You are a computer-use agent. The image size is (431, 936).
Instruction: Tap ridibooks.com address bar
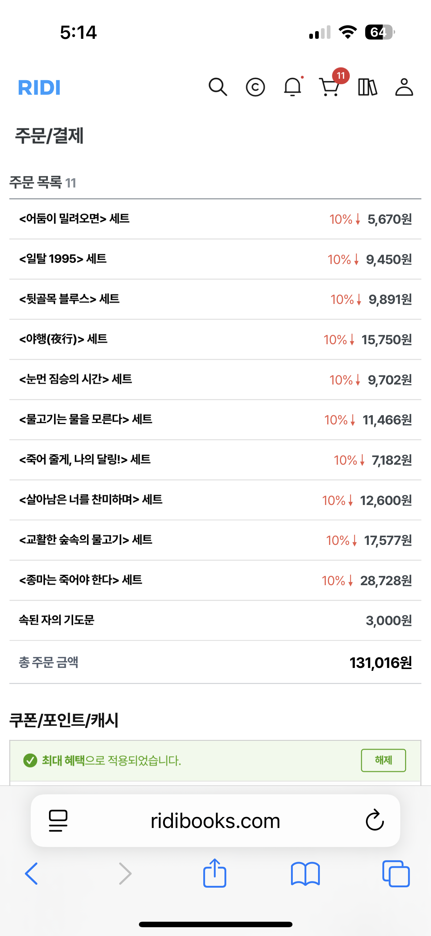coord(215,821)
